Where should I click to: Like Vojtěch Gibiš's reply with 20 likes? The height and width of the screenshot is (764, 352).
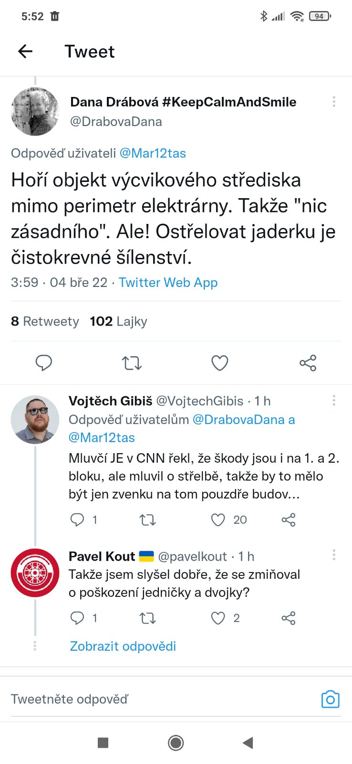[x=218, y=520]
